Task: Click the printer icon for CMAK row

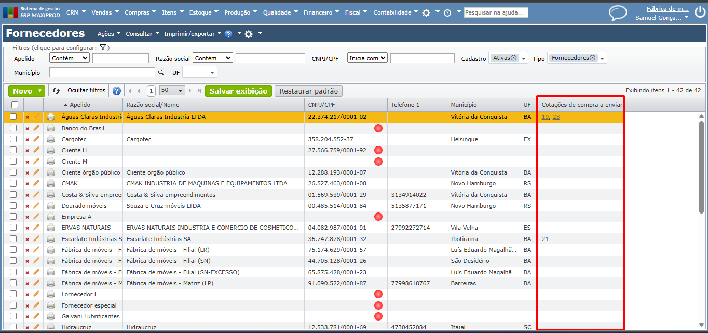Action: [51, 183]
